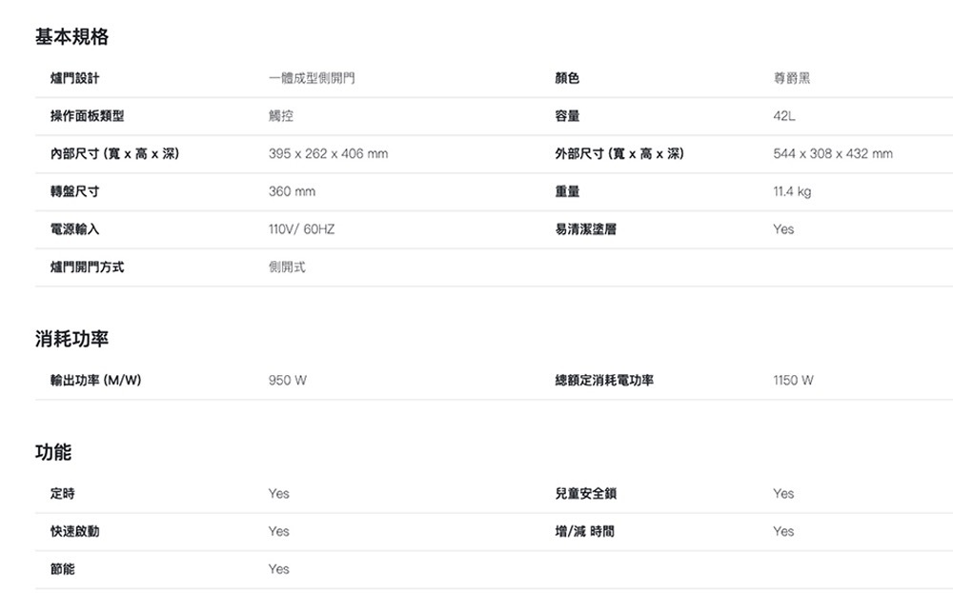Select the 42L capacity value
The image size is (953, 593).
tap(786, 117)
